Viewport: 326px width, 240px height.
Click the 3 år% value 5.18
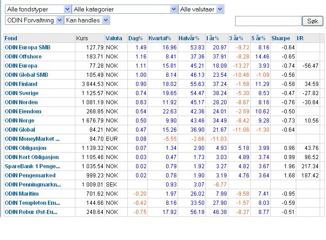point(244,148)
